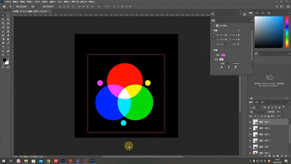Click the reset transform button in Properties
291x164 pixels.
click(239, 31)
